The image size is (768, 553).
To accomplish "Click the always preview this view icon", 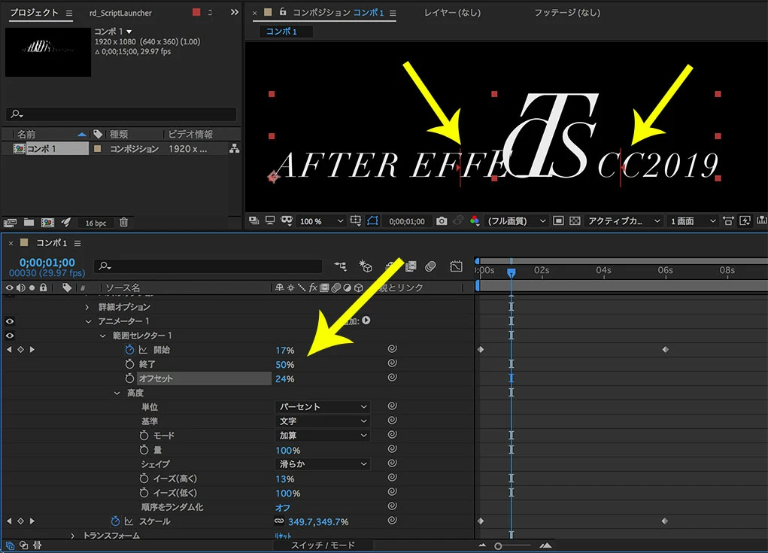I will tap(253, 221).
